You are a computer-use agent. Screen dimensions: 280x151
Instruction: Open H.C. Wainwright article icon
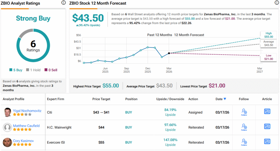267,126
